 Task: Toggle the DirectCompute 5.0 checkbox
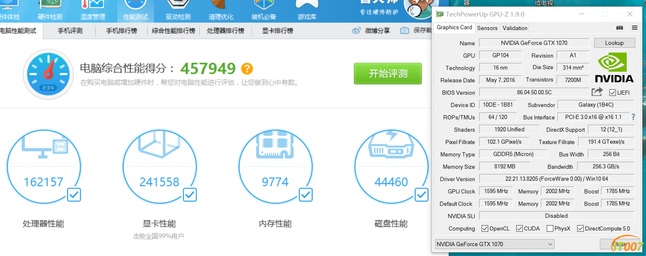point(580,228)
